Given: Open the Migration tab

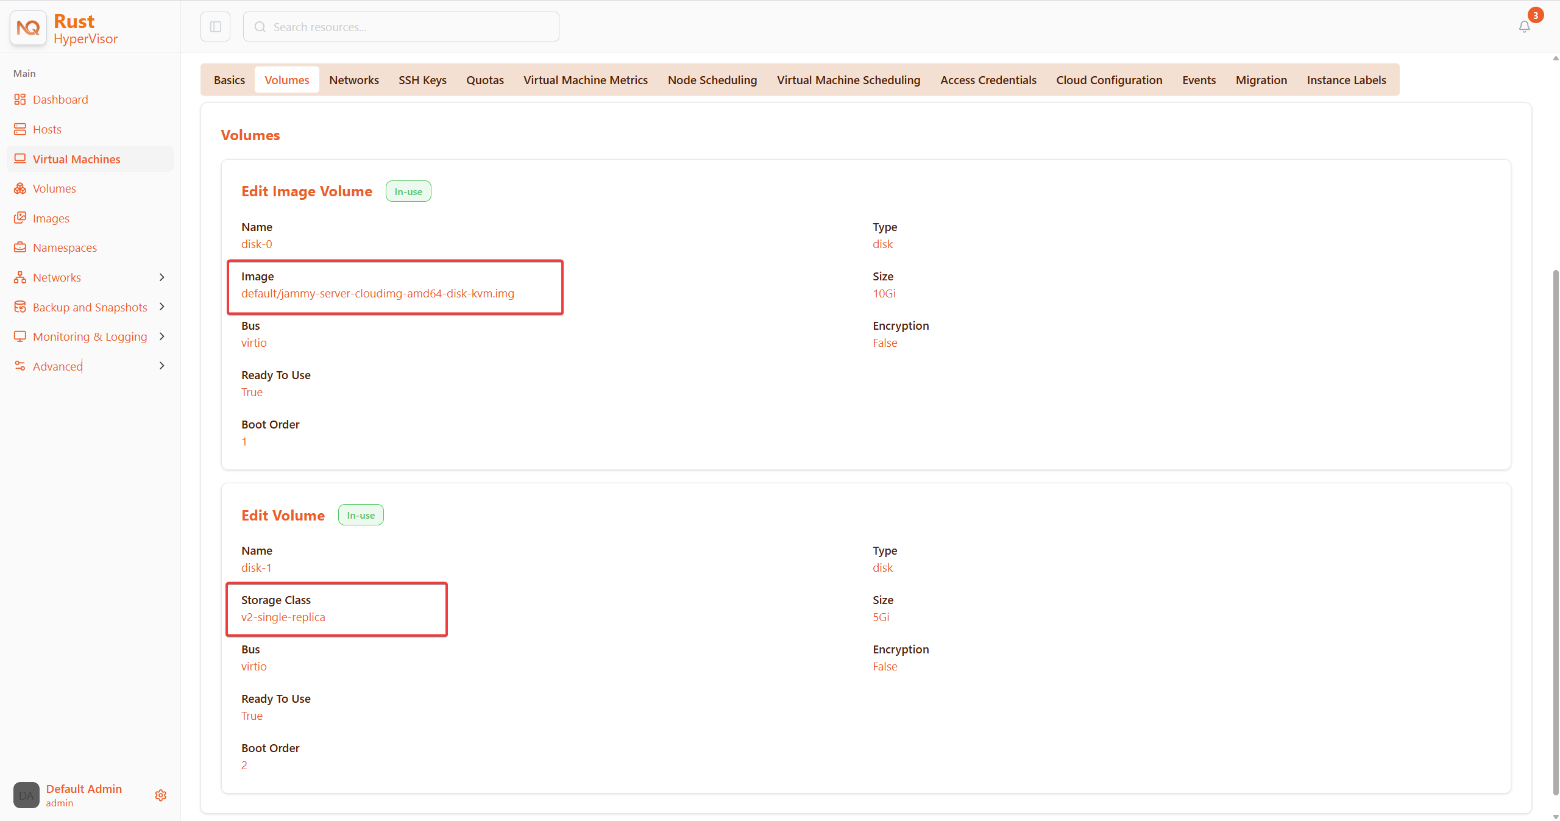Looking at the screenshot, I should [x=1261, y=80].
